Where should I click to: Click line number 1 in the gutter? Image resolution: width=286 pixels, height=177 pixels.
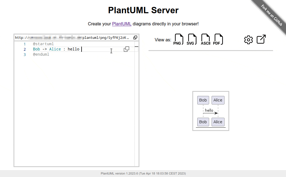click(25, 44)
